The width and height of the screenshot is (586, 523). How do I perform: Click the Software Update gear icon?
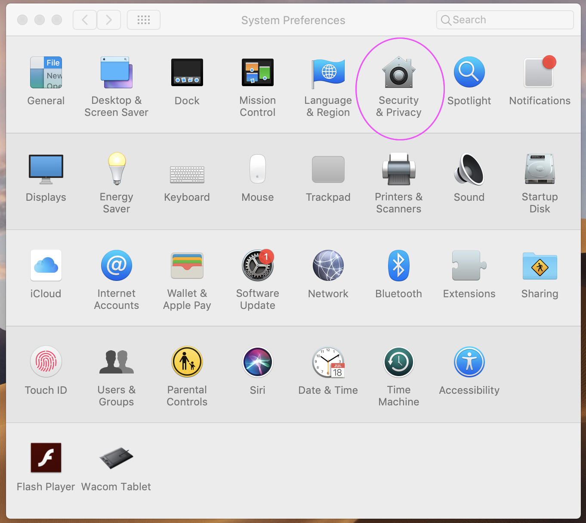[x=257, y=266]
